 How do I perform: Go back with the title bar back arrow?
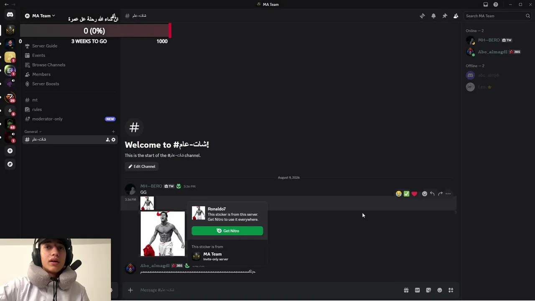6,5
